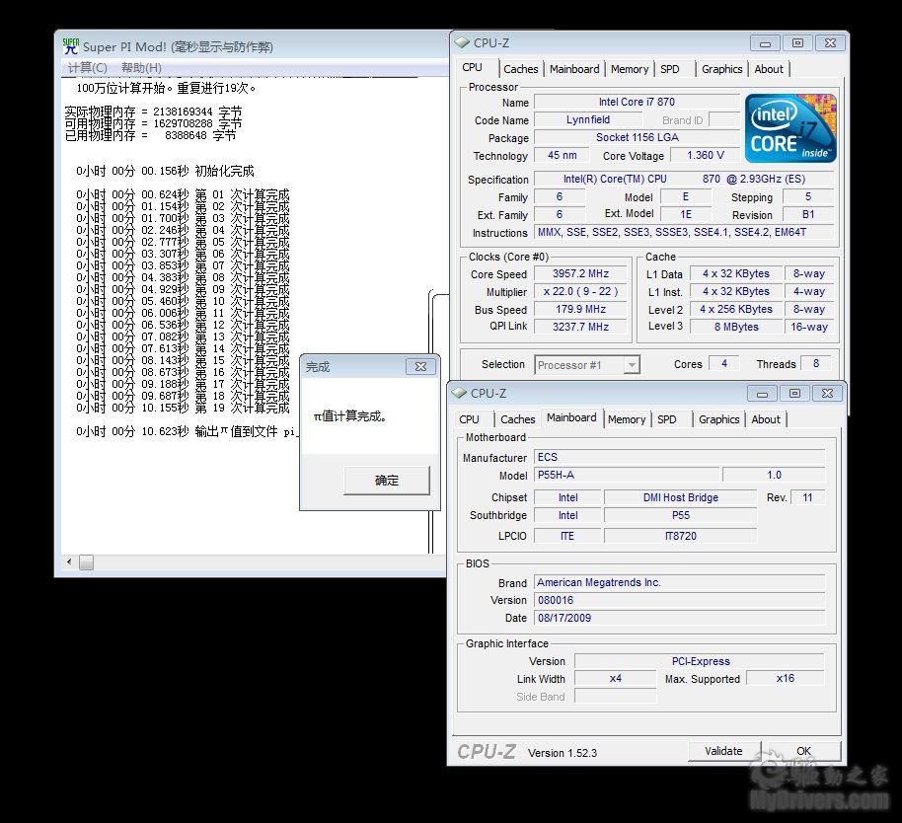Switch to Graphics tab in lower CPU-Z
Screen dimensions: 902x823
pyautogui.click(x=719, y=419)
